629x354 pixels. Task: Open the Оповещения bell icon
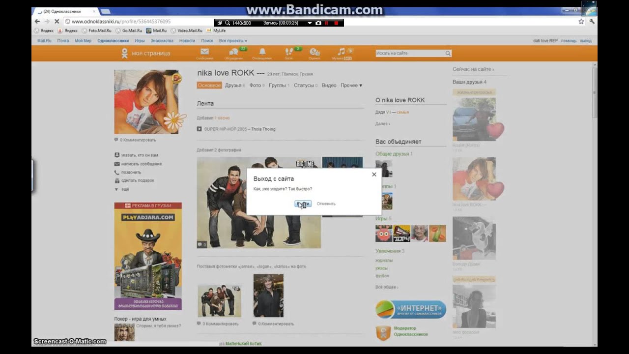[x=262, y=52]
